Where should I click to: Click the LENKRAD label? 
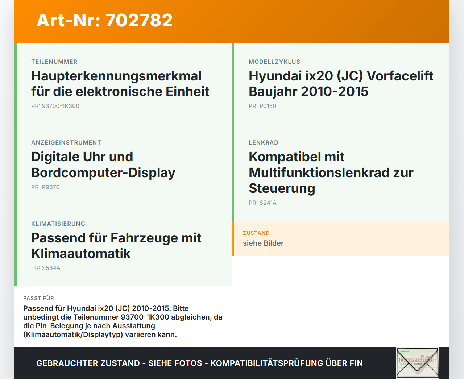coord(264,142)
